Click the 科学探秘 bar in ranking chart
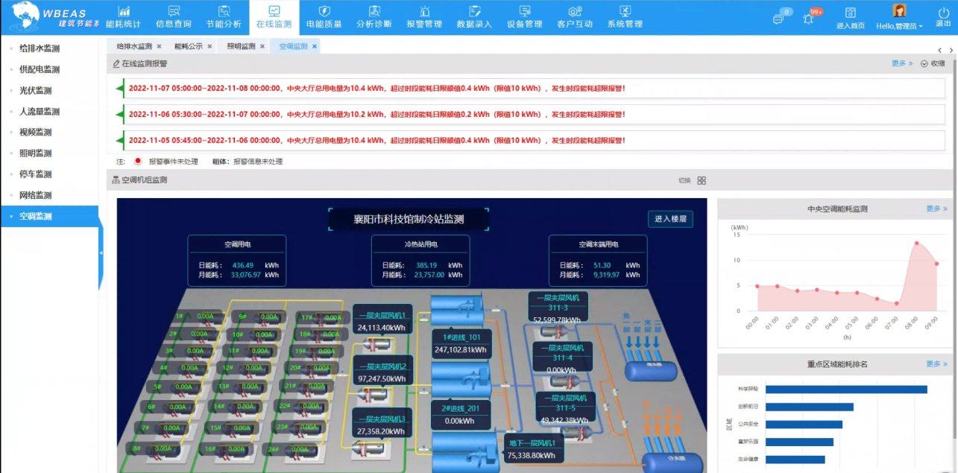Viewport: 958px width, 473px height. point(845,389)
